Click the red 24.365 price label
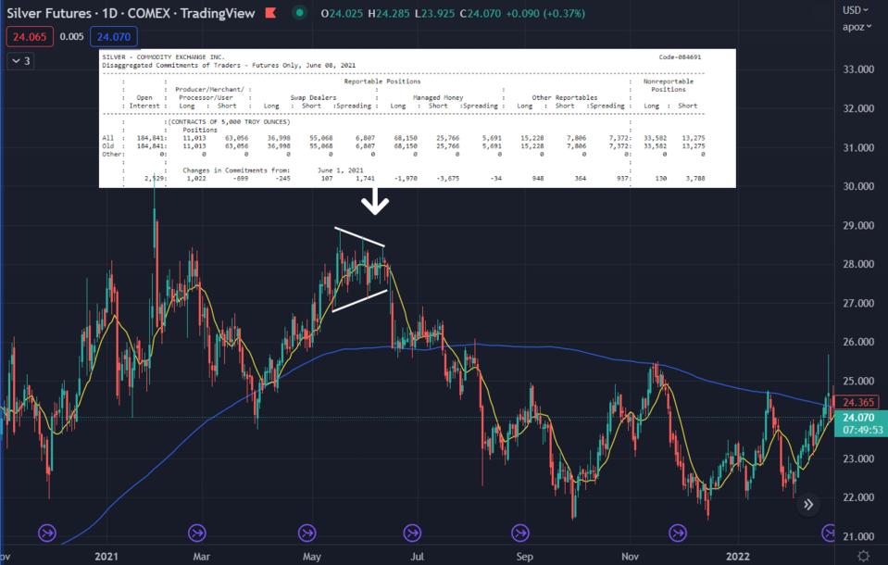This screenshot has width=888, height=565. coord(857,402)
